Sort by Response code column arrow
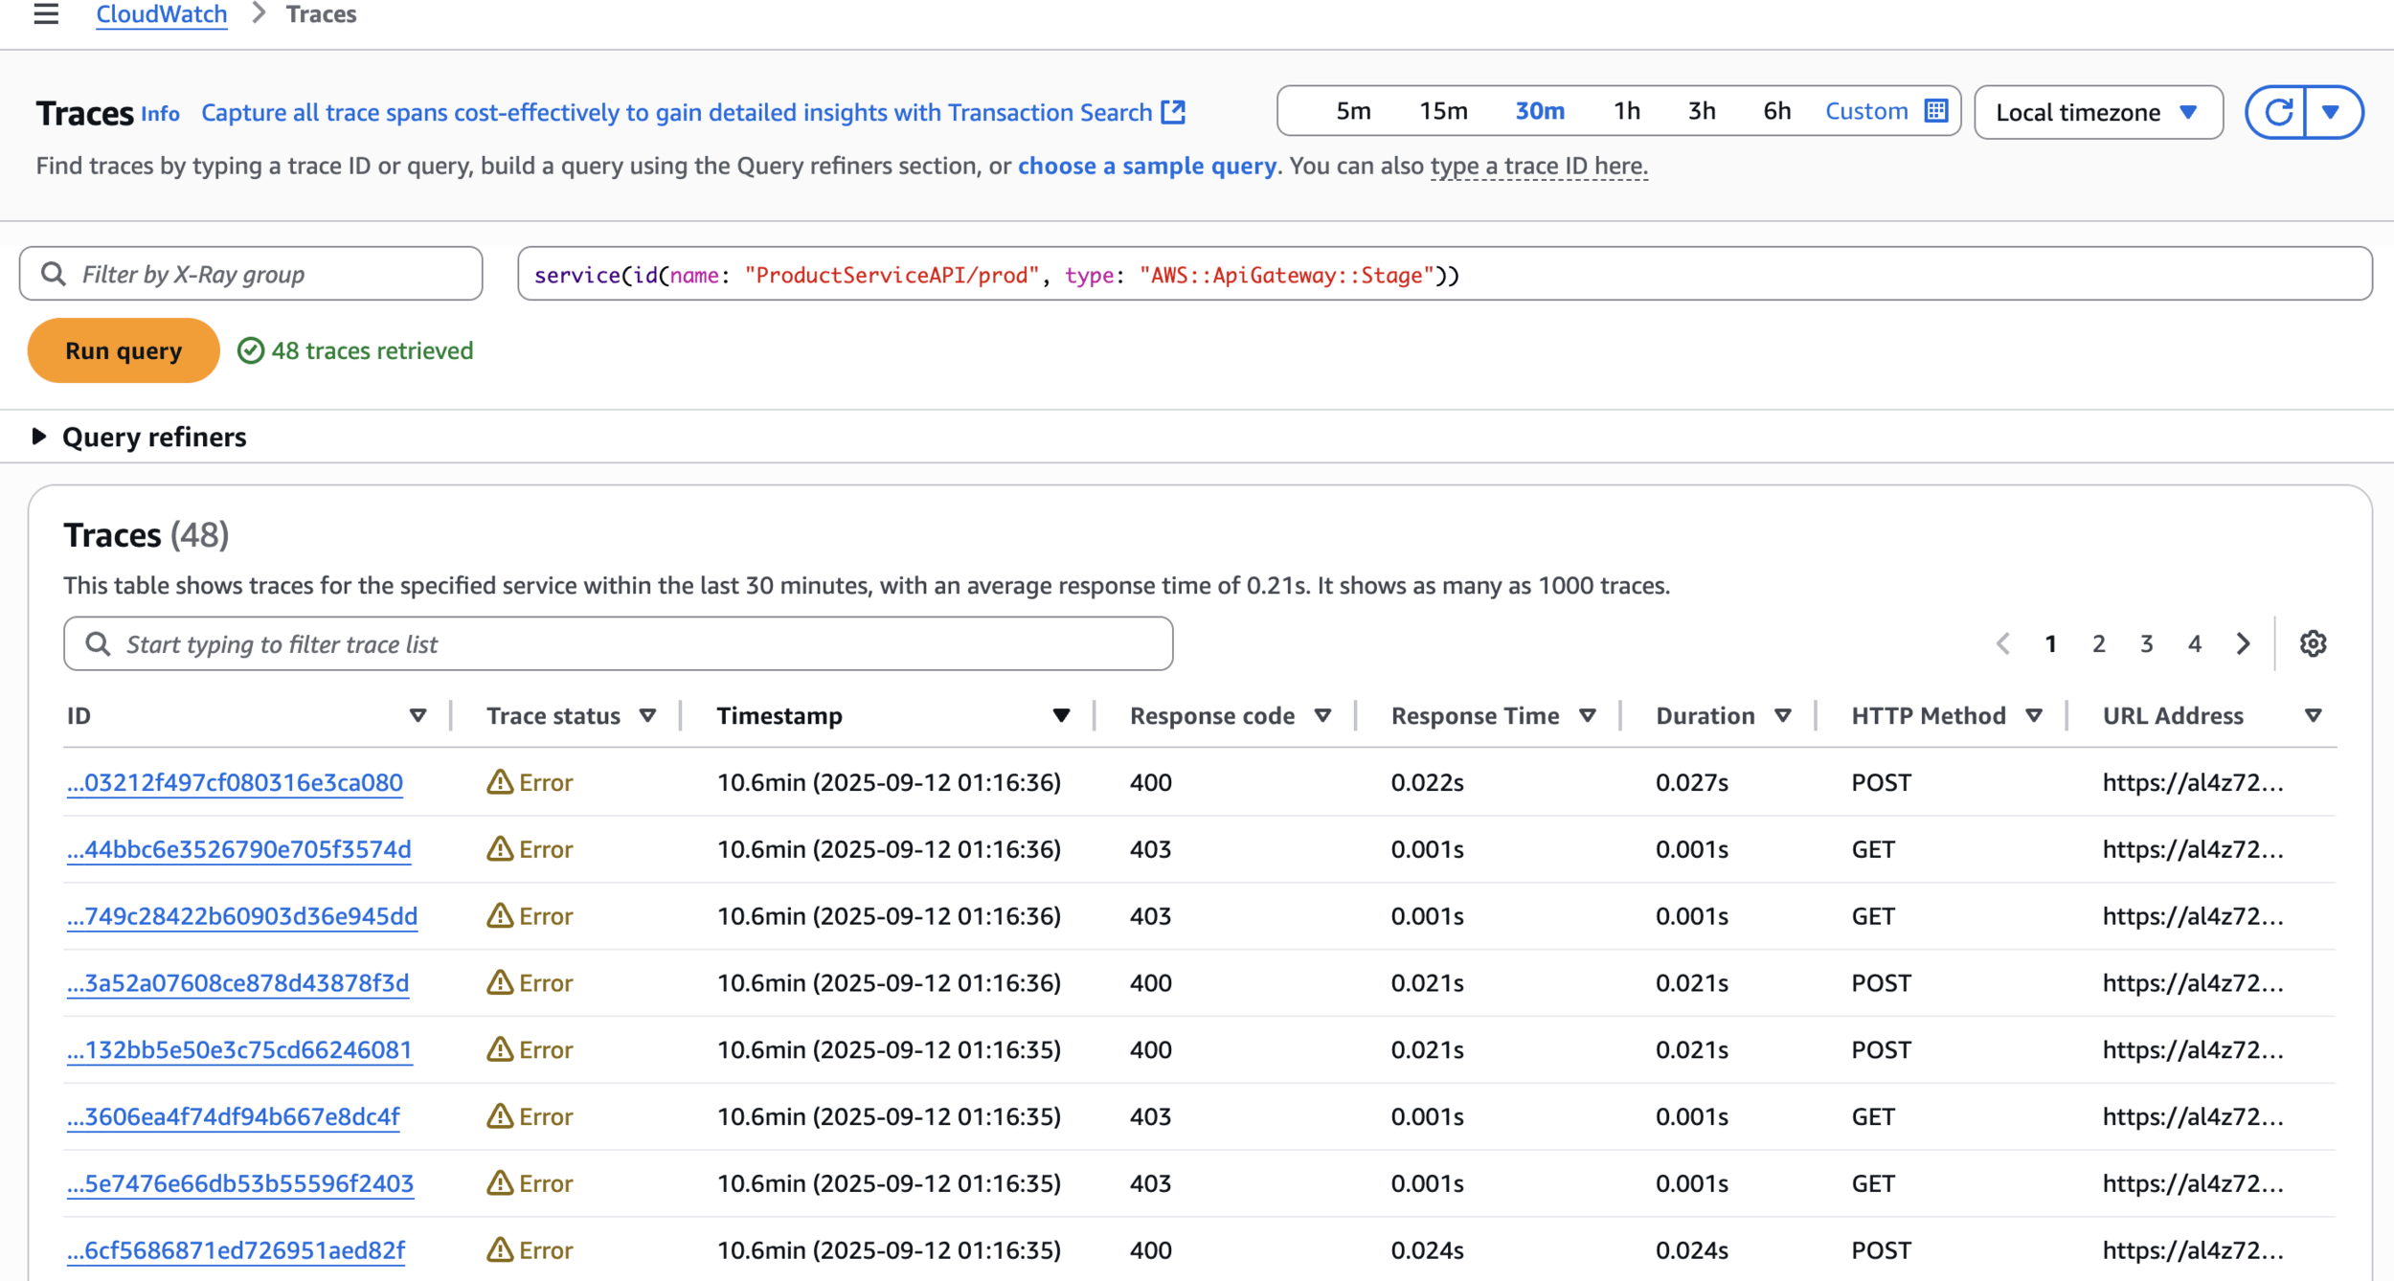2394x1281 pixels. 1323,715
